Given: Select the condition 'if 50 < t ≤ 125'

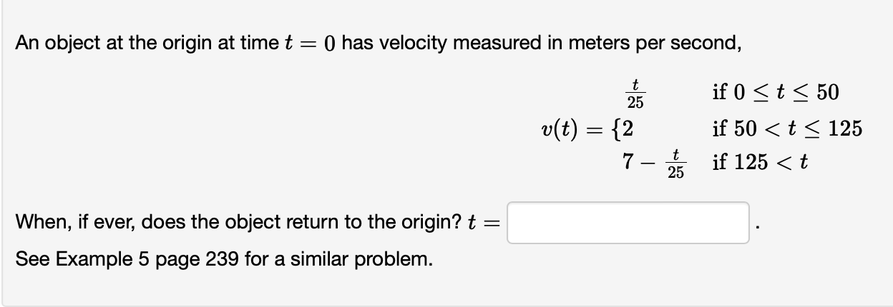Looking at the screenshot, I should click(x=787, y=129).
